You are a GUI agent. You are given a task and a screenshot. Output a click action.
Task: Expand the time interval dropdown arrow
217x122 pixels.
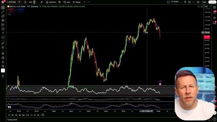pyautogui.click(x=37, y=2)
